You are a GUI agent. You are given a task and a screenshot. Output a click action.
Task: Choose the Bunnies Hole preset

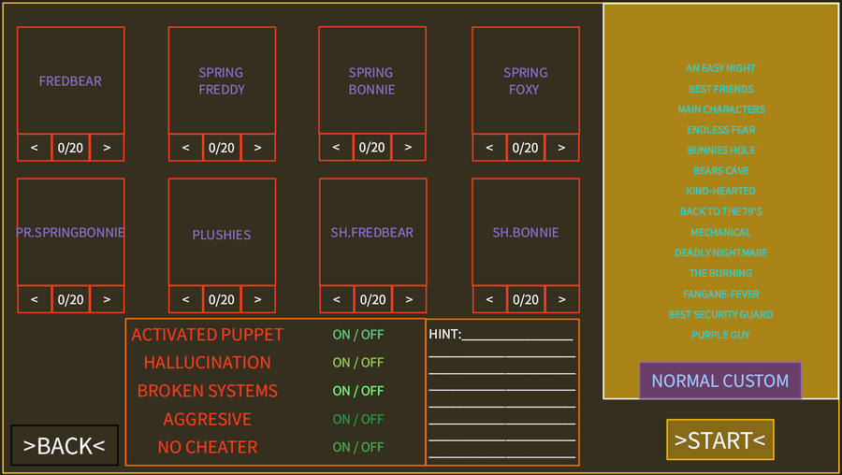tap(720, 150)
